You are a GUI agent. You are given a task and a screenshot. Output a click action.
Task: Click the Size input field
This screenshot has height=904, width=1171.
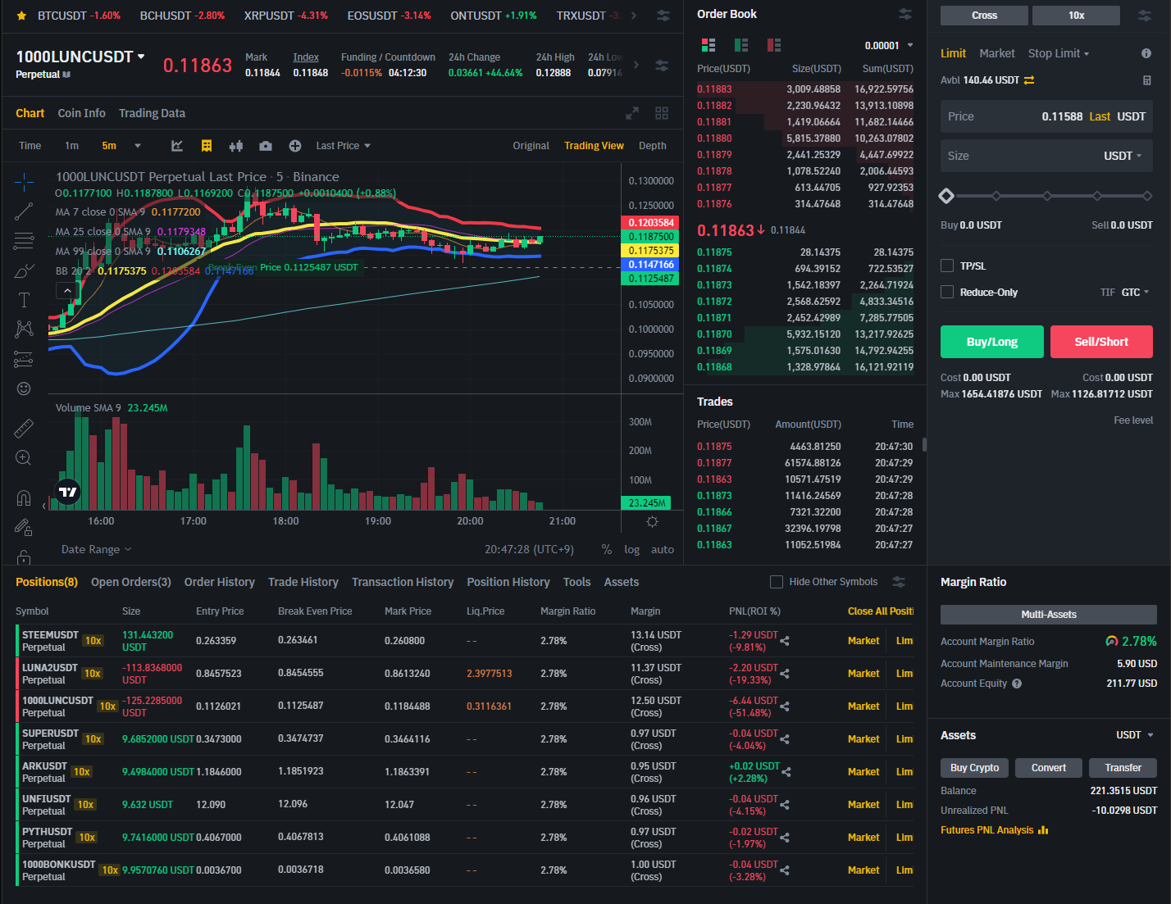(1046, 156)
